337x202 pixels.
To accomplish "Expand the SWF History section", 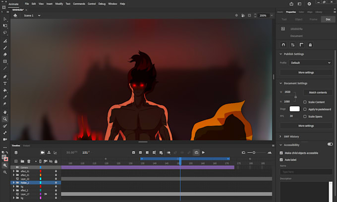I will 281,137.
